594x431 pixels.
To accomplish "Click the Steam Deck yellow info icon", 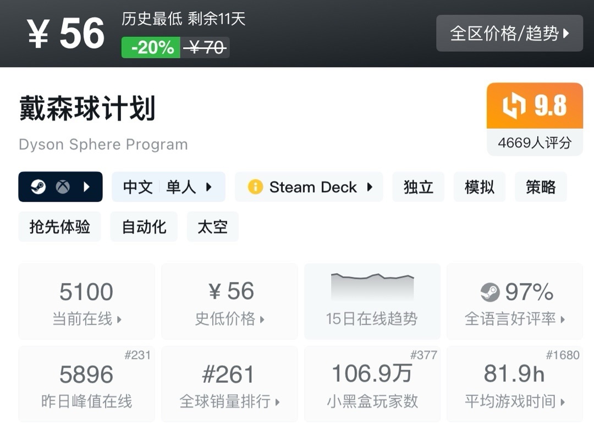I will [x=255, y=187].
